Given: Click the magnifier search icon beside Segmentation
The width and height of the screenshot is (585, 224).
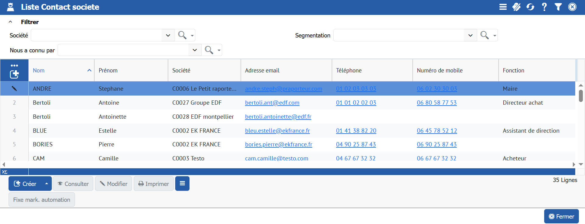Looking at the screenshot, I should point(484,35).
